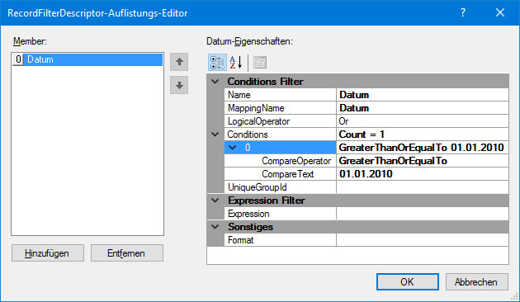Edit the MappingName value Datum
The height and width of the screenshot is (302, 520).
click(x=423, y=108)
